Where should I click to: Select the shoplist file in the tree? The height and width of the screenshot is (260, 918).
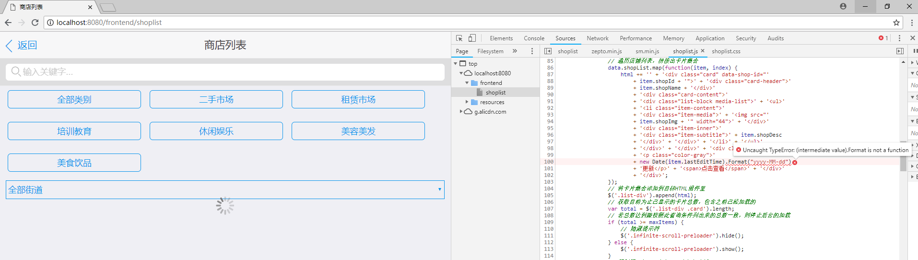click(x=495, y=93)
